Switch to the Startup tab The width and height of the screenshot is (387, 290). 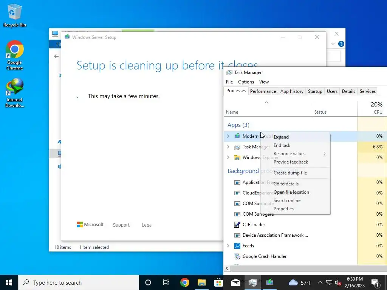tap(315, 91)
